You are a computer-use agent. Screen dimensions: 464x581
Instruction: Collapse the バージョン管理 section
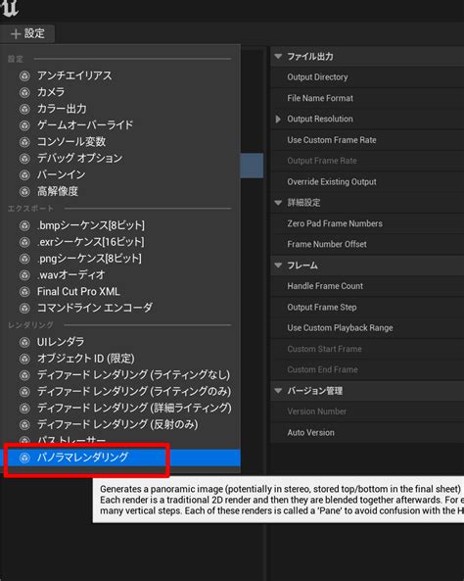tap(278, 391)
